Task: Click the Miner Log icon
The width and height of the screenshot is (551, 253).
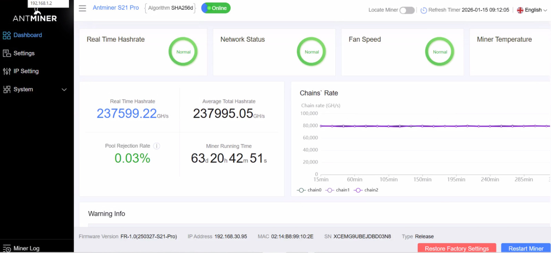Action: pyautogui.click(x=7, y=249)
